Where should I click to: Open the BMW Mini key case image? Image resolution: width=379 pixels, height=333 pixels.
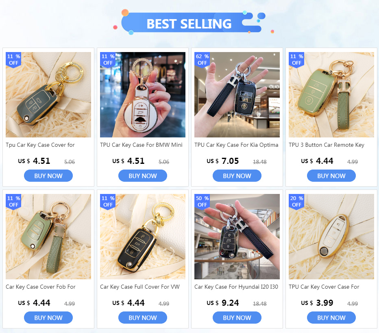[143, 95]
